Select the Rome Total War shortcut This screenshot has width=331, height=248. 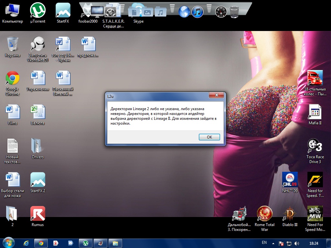(x=264, y=219)
